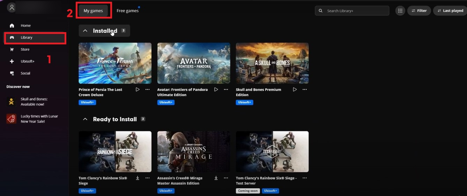Image resolution: width=467 pixels, height=196 pixels.
Task: Click 'Tom Clancy's Rainbow Six® Siege' title
Action: point(103,181)
